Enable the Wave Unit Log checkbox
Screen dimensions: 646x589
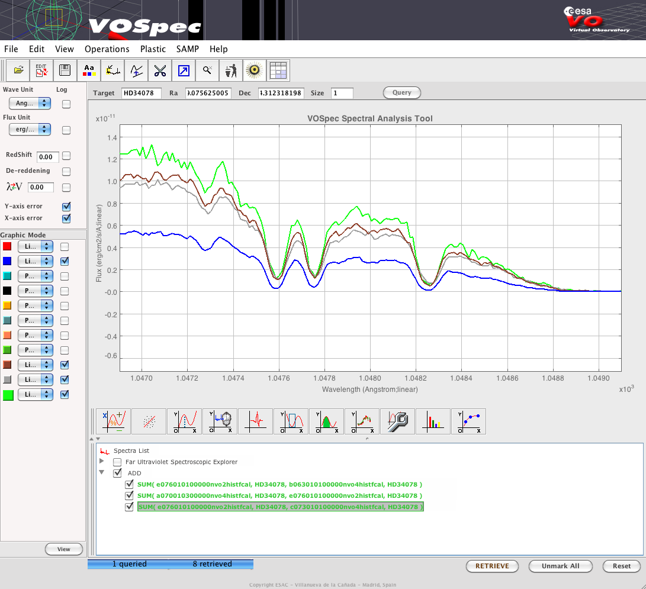(66, 104)
